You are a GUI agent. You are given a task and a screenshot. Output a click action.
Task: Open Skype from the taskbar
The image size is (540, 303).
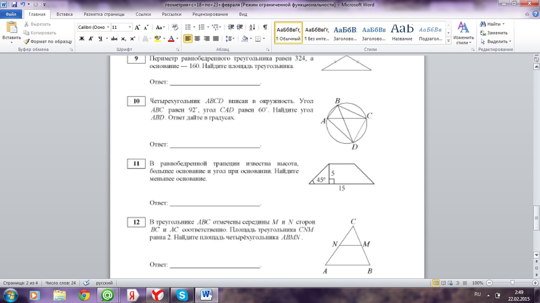pos(182,295)
